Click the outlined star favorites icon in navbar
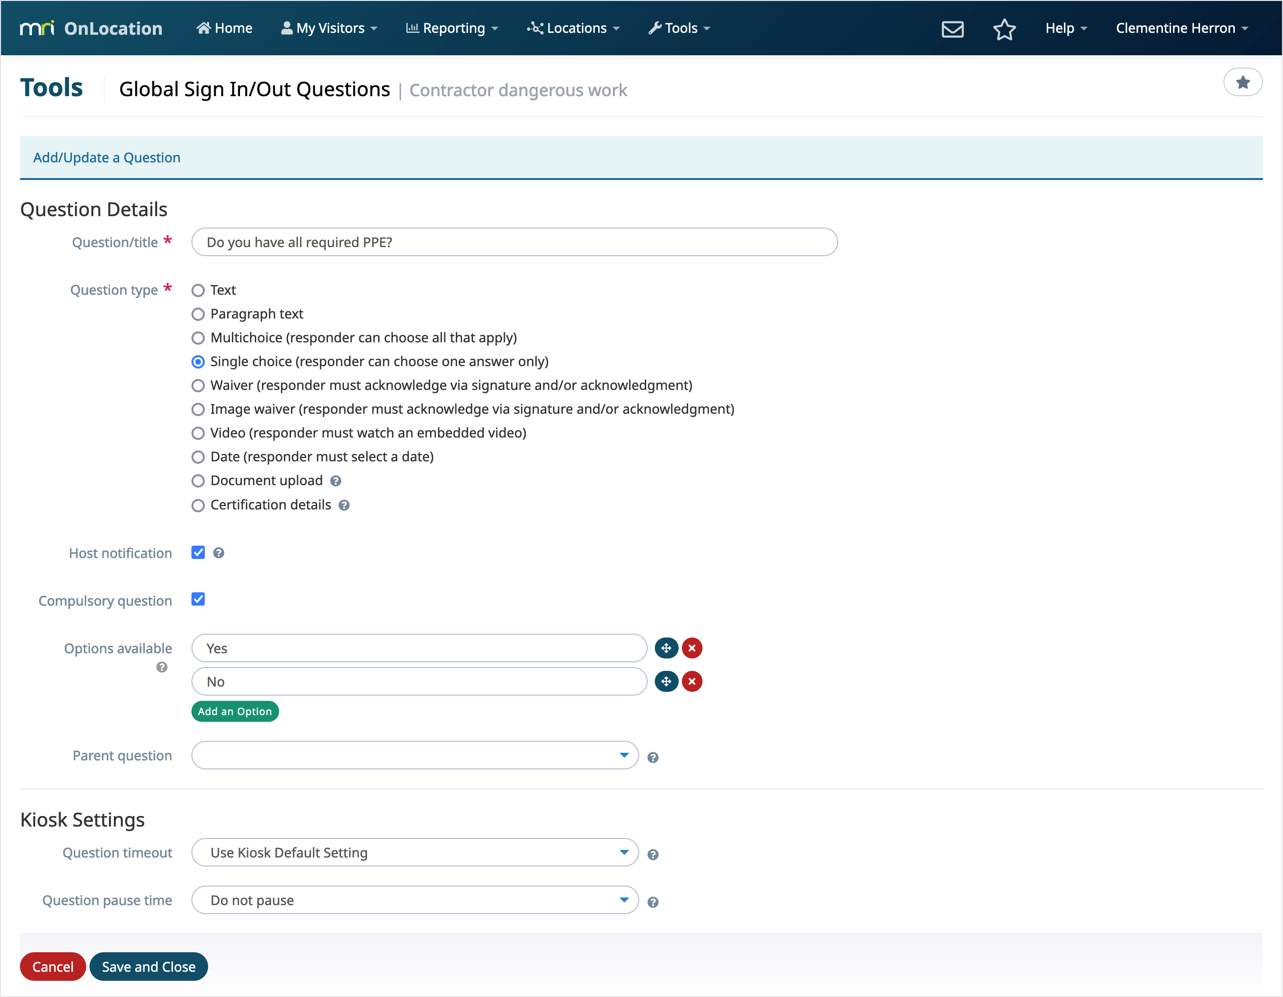 (1004, 29)
